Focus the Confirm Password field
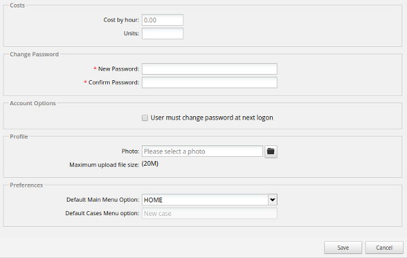Image resolution: width=407 pixels, height=258 pixels. pyautogui.click(x=210, y=82)
